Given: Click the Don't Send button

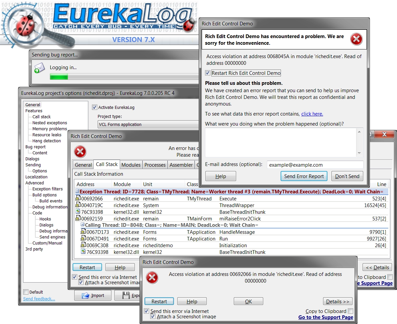Looking at the screenshot, I should tap(347, 176).
